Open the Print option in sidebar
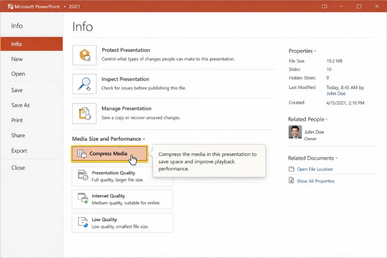Viewport: 387px width, 258px height. (17, 121)
